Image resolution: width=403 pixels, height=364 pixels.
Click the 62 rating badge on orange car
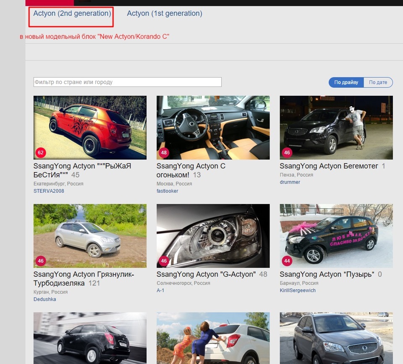pos(41,153)
